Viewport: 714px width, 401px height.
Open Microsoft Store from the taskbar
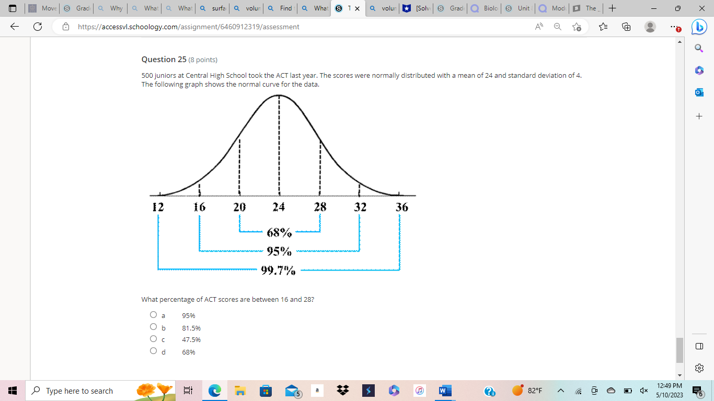pos(266,391)
